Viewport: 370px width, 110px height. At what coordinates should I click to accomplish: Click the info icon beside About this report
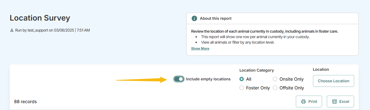point(194,18)
